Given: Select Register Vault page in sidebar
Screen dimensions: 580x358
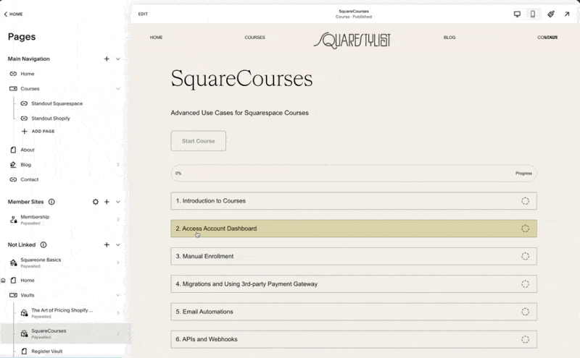Looking at the screenshot, I should (x=47, y=351).
